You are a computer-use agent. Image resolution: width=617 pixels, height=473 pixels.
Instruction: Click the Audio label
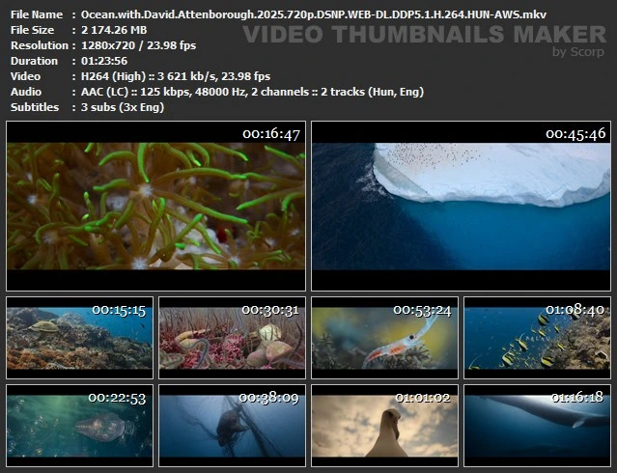[x=25, y=92]
